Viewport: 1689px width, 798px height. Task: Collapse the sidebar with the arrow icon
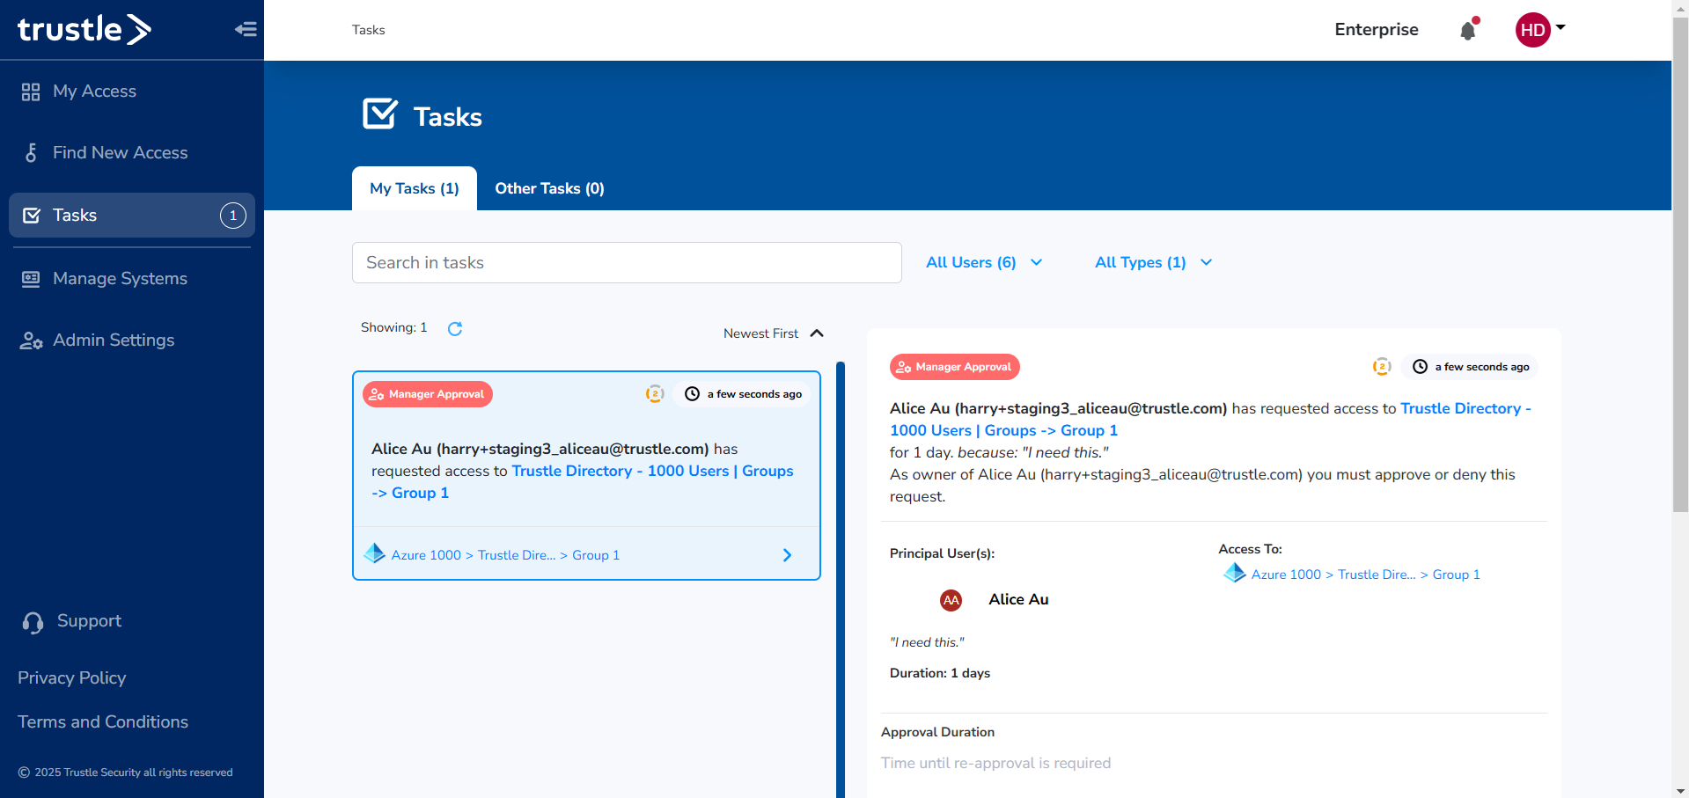pos(246,29)
